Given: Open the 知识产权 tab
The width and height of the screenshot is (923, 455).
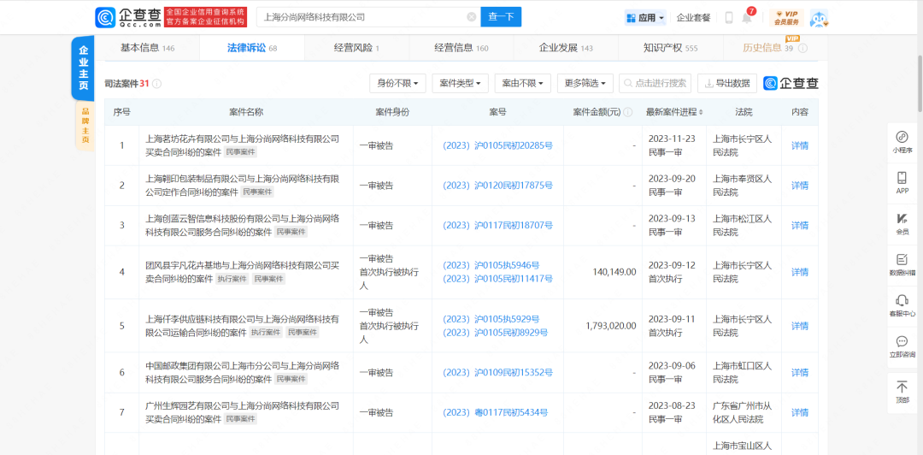Looking at the screenshot, I should click(670, 48).
